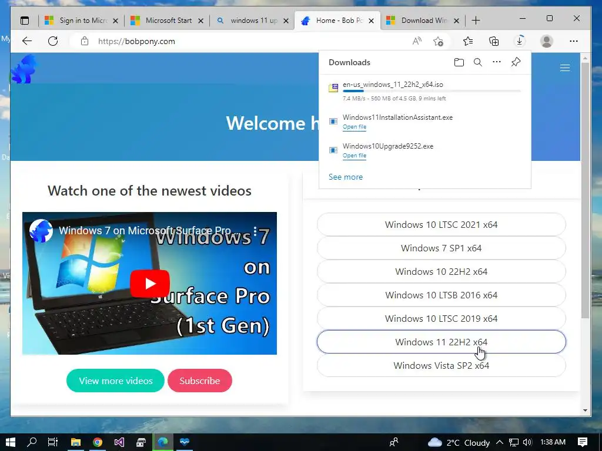Open Visual Studio from taskbar
602x451 pixels.
119,442
